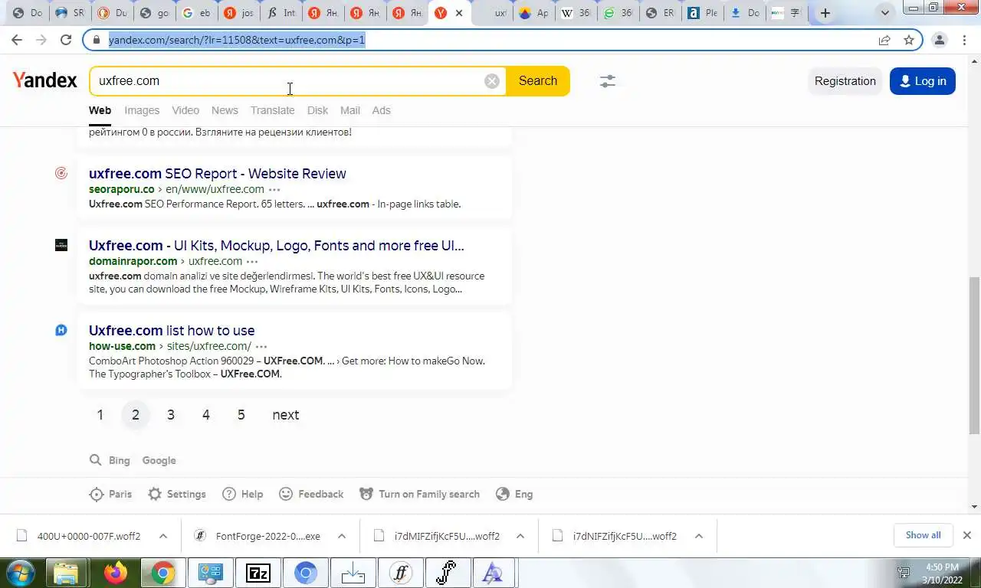Screen dimensions: 981x588
Task: Close the active Yandex tab
Action: click(458, 13)
